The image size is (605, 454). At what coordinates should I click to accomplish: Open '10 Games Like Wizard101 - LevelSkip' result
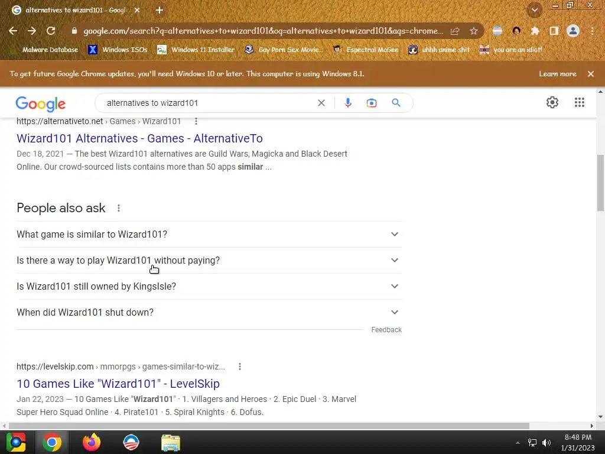tap(118, 384)
